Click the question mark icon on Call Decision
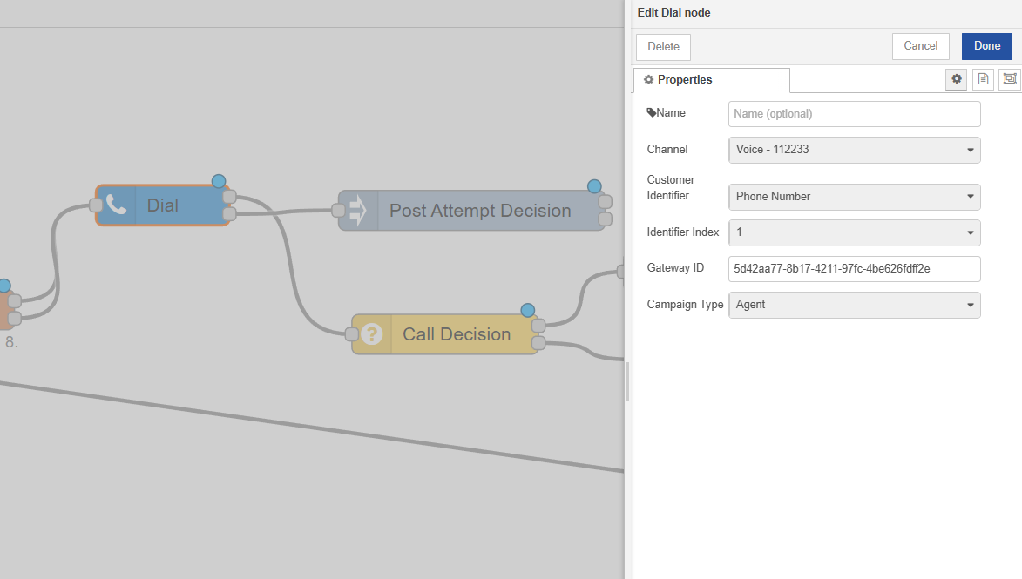This screenshot has width=1022, height=579. click(372, 334)
